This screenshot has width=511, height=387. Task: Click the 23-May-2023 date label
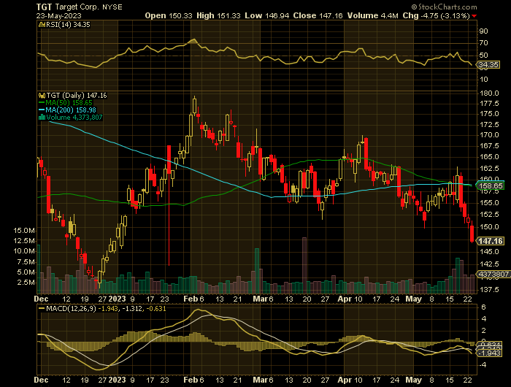59,15
